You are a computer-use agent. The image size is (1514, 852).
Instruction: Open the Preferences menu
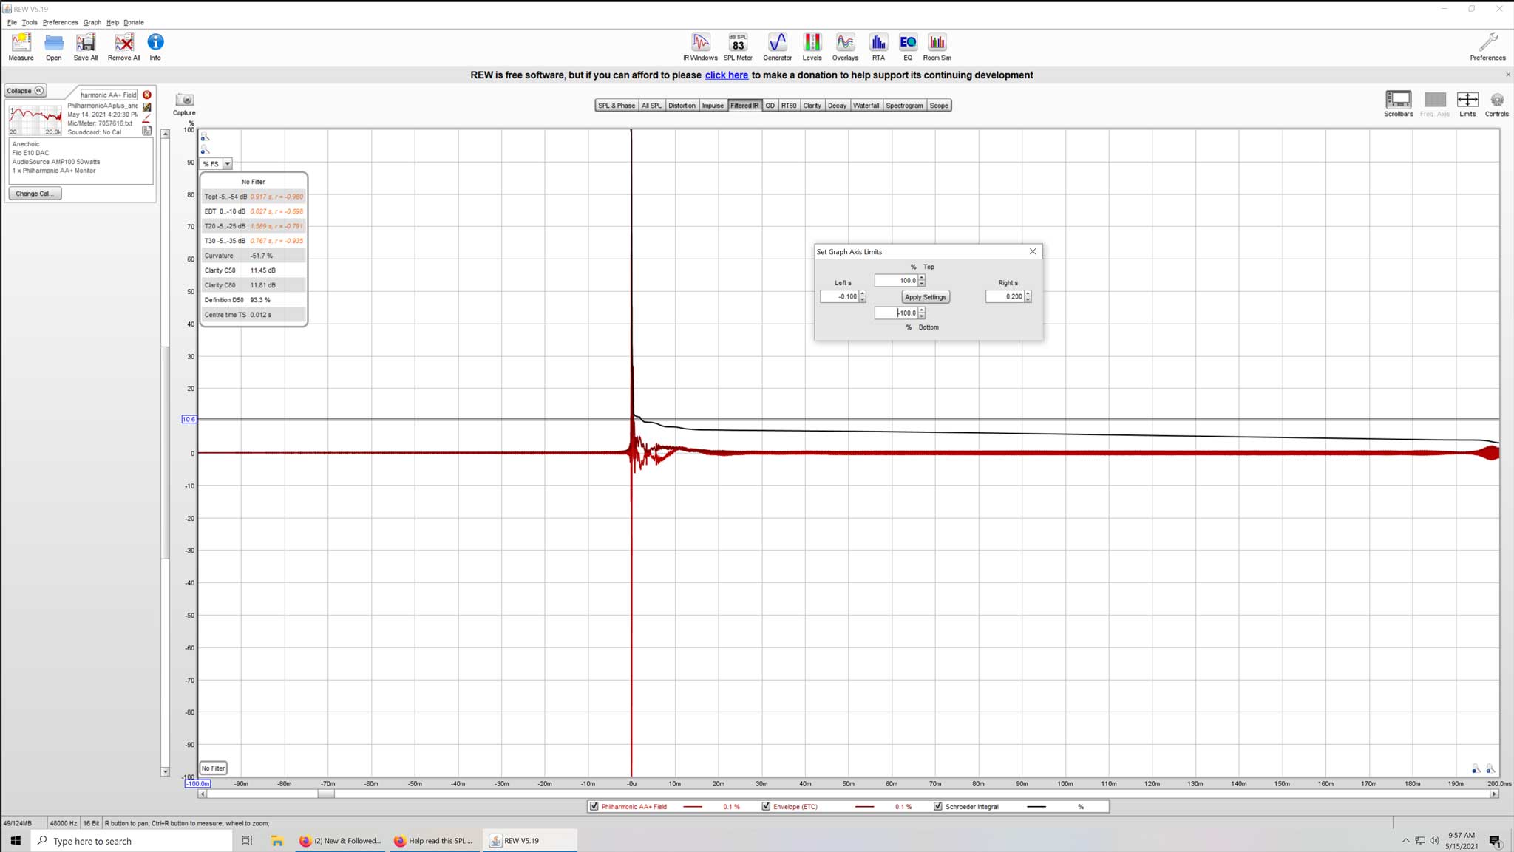[x=60, y=22]
